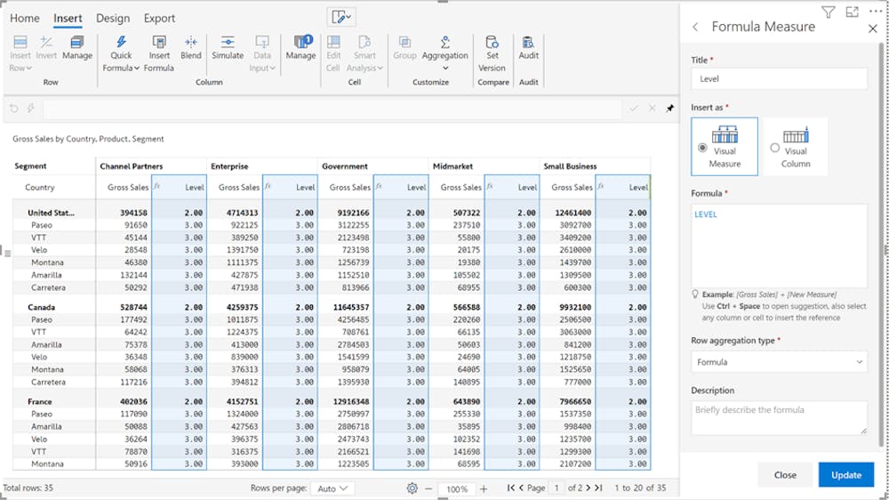Expand the Row aggregation type dropdown
The height and width of the screenshot is (500, 889).
coord(778,362)
